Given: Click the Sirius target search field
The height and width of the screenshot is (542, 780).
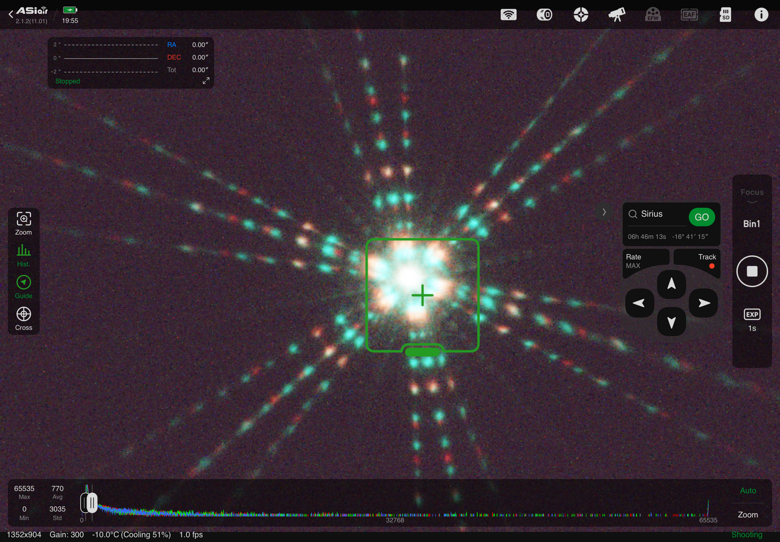Looking at the screenshot, I should (656, 214).
